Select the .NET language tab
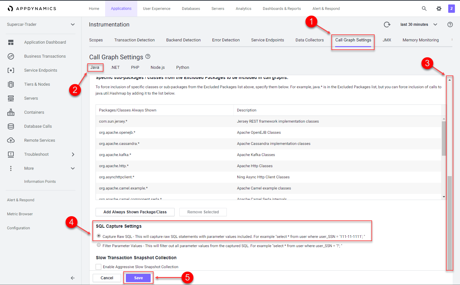460x285 pixels. point(115,68)
